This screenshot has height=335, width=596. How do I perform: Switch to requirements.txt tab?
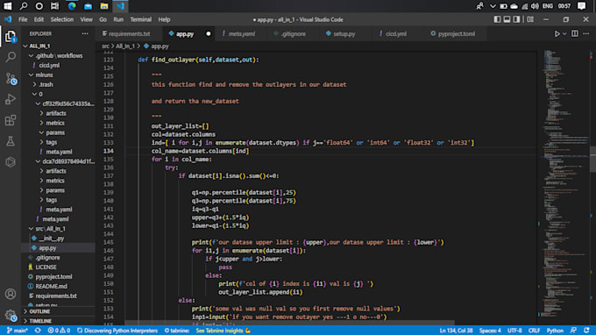(129, 34)
